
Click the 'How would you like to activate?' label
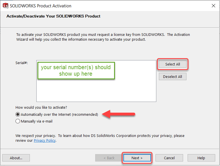coord(41,108)
